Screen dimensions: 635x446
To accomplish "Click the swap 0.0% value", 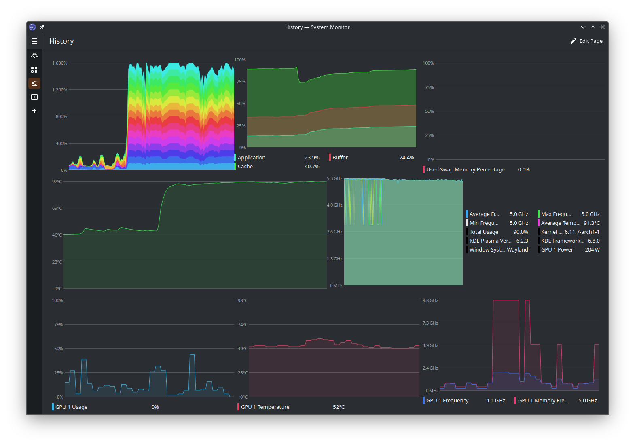I will [524, 169].
